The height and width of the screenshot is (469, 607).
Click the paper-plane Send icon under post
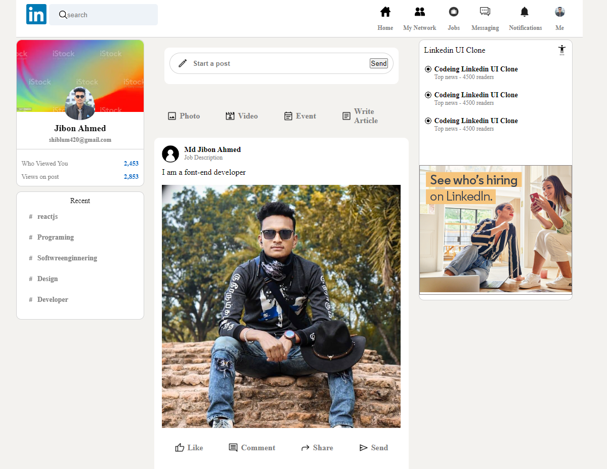click(x=363, y=448)
